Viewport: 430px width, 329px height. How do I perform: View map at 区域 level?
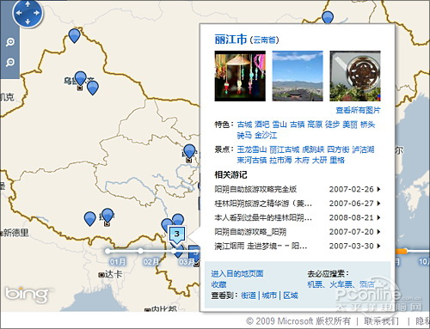pyautogui.click(x=291, y=295)
